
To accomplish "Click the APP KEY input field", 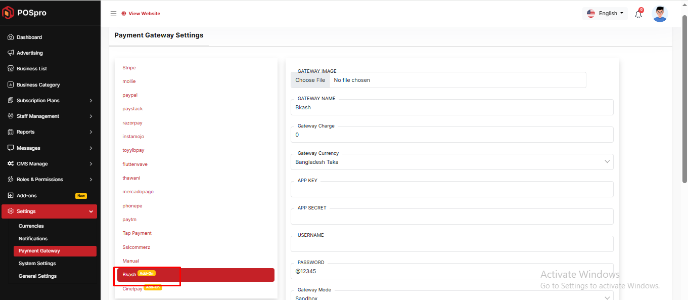I will pos(451,190).
